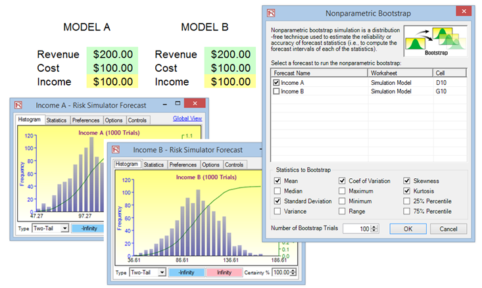Open Preferences tab in Income B window
Viewport: 482px width, 288px height.
pos(183,165)
